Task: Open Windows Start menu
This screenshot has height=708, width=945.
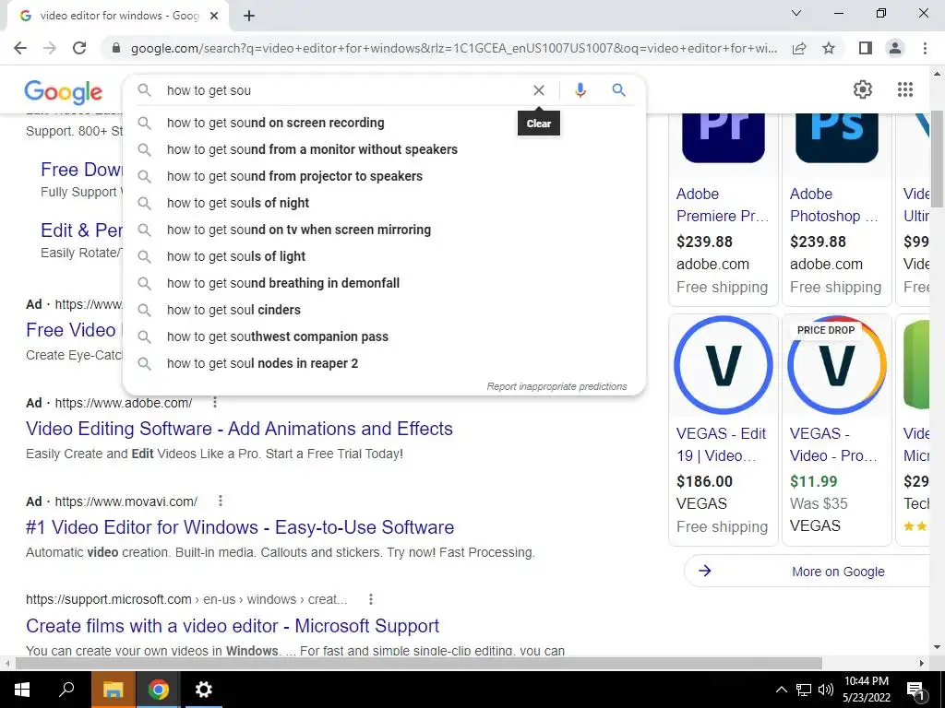Action: click(x=22, y=690)
